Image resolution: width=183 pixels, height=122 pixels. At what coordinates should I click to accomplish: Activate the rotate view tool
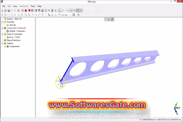tap(52, 11)
